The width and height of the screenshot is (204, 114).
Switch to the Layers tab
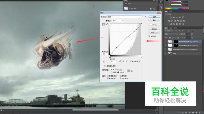(166, 28)
